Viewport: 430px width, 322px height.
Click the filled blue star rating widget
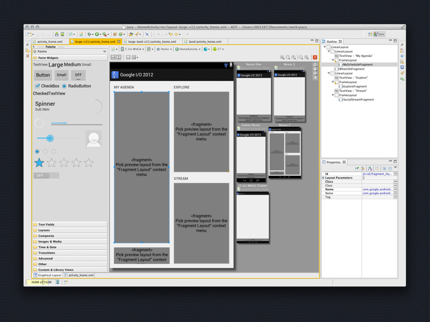point(39,163)
